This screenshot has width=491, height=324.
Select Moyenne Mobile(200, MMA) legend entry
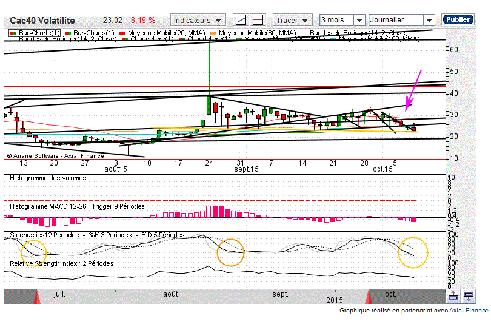click(x=281, y=39)
